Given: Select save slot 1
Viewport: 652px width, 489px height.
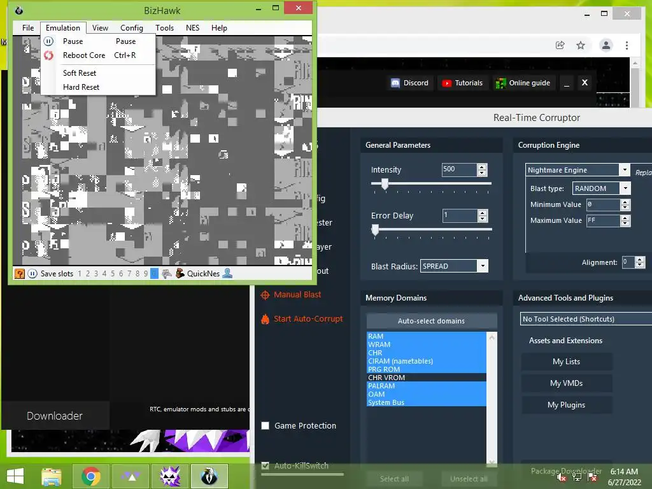Looking at the screenshot, I should (x=80, y=274).
